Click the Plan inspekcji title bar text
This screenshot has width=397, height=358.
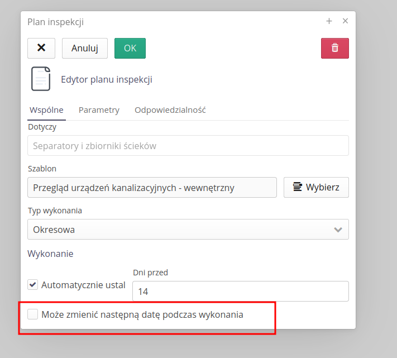pyautogui.click(x=56, y=22)
